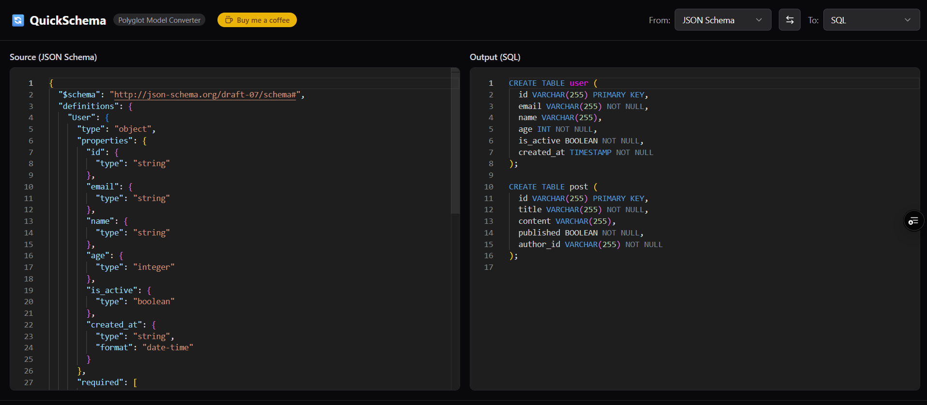Click the "email" property on line 10
The image size is (927, 405).
click(103, 187)
